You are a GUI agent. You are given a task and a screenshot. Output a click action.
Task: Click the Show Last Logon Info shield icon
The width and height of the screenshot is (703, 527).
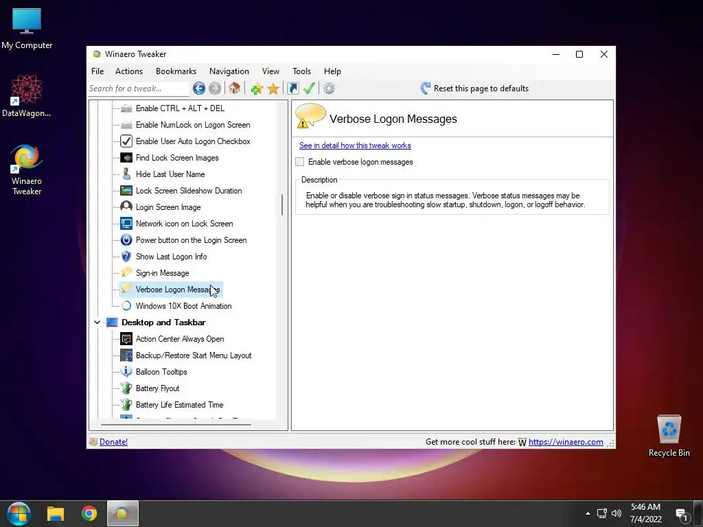(x=126, y=257)
